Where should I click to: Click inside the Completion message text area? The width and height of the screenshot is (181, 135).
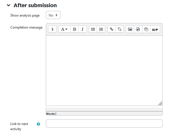point(104,70)
